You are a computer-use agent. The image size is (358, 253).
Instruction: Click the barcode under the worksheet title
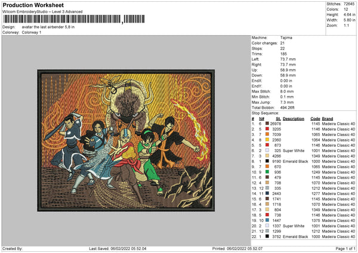(73, 19)
